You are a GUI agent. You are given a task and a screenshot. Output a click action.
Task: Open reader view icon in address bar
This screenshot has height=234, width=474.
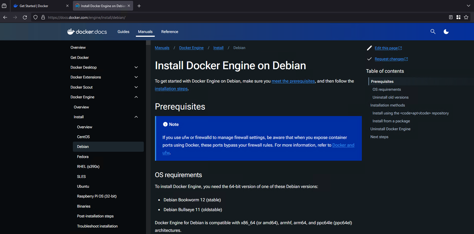click(x=451, y=17)
